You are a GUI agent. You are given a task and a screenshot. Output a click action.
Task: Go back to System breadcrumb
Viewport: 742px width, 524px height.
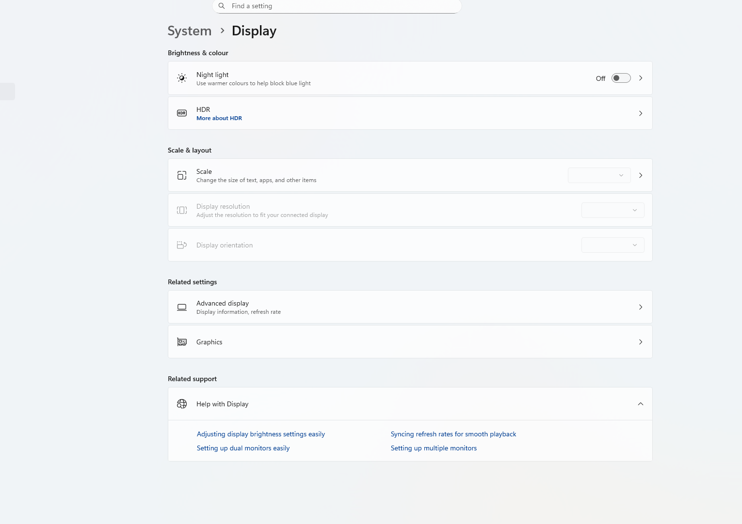tap(190, 31)
